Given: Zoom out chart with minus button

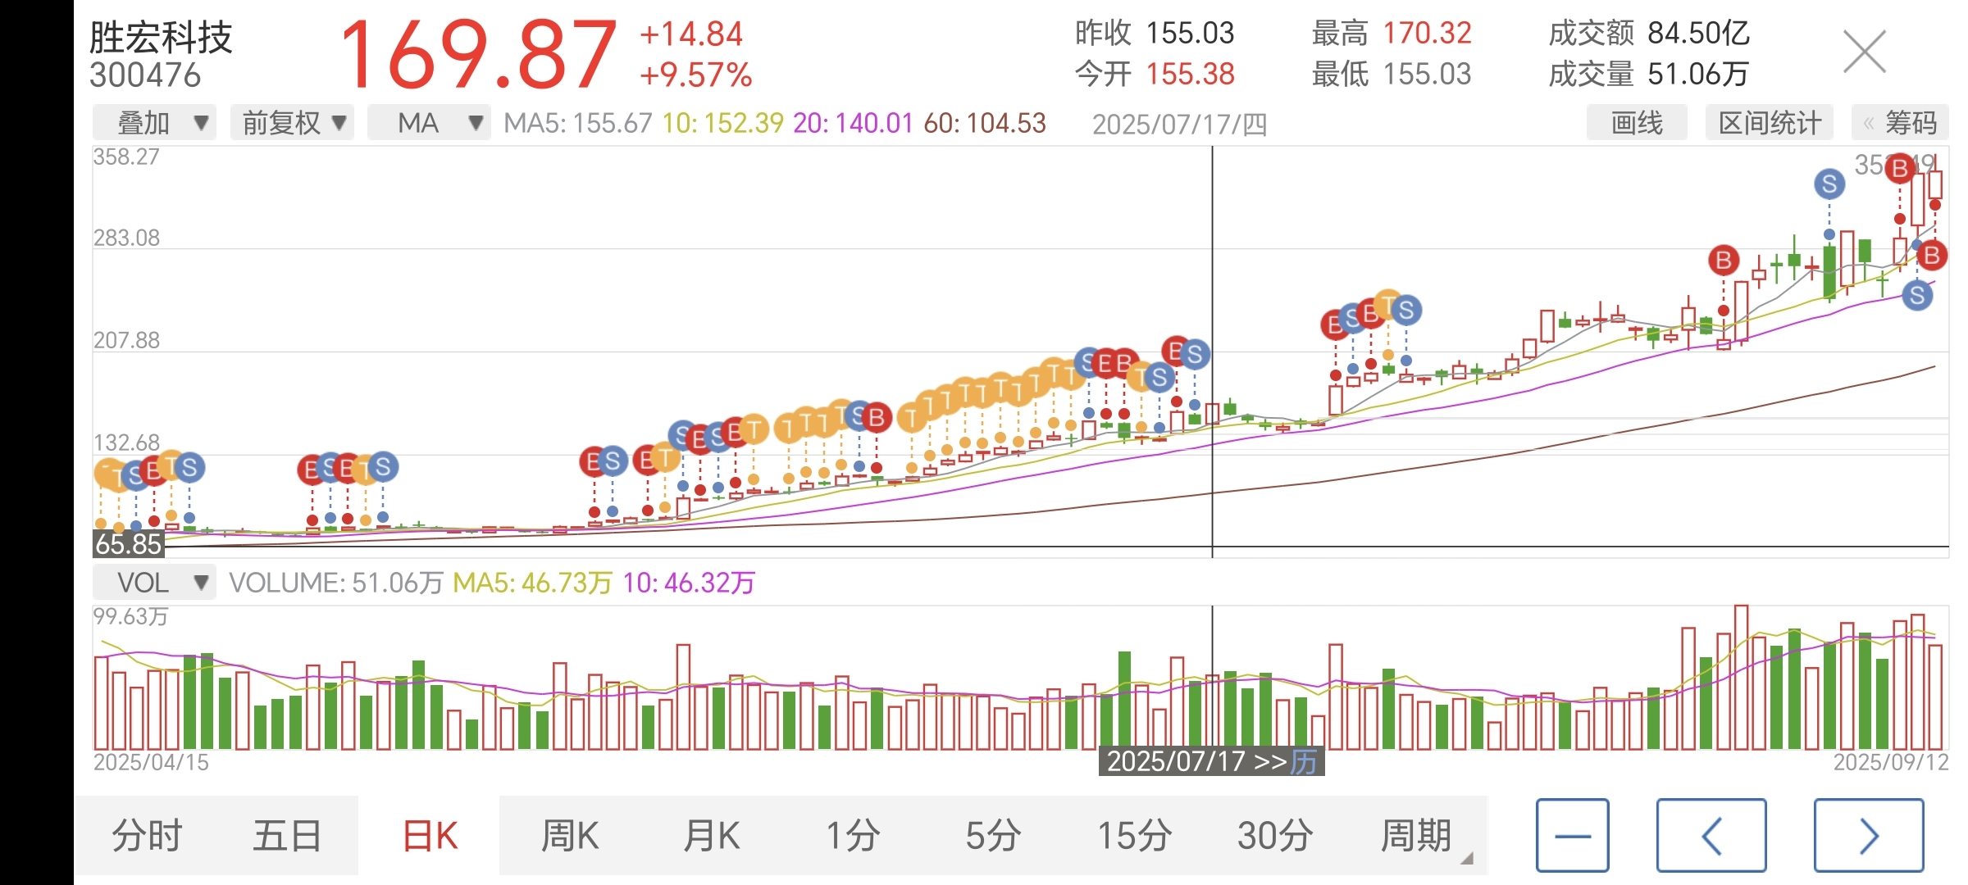Looking at the screenshot, I should coord(1573,836).
